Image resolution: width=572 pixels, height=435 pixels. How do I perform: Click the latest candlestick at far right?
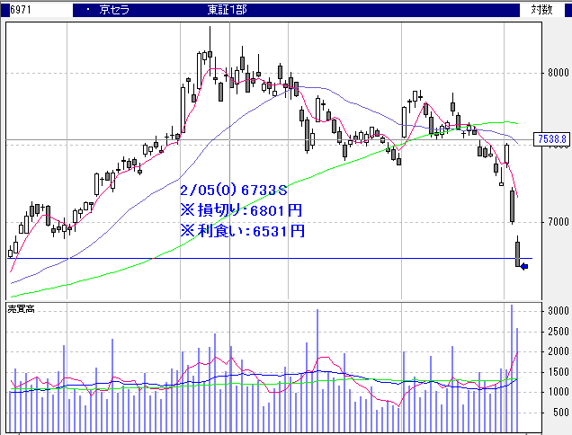click(x=519, y=253)
